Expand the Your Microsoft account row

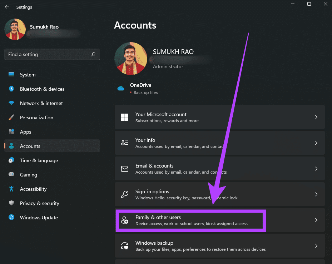click(x=316, y=117)
